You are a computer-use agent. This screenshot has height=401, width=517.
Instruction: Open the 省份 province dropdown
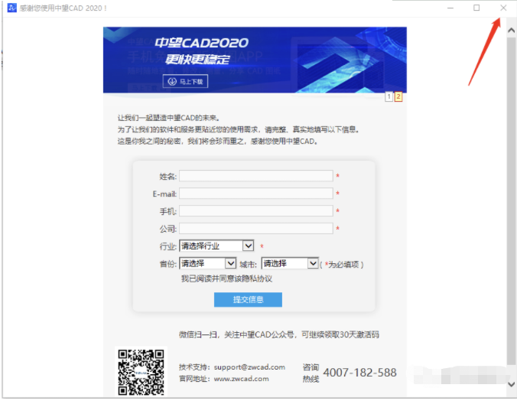208,263
